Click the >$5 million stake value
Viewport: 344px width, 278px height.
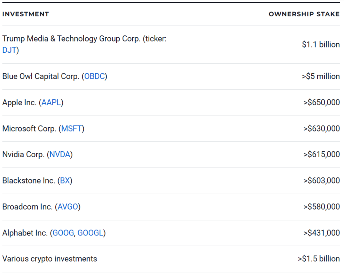click(321, 76)
